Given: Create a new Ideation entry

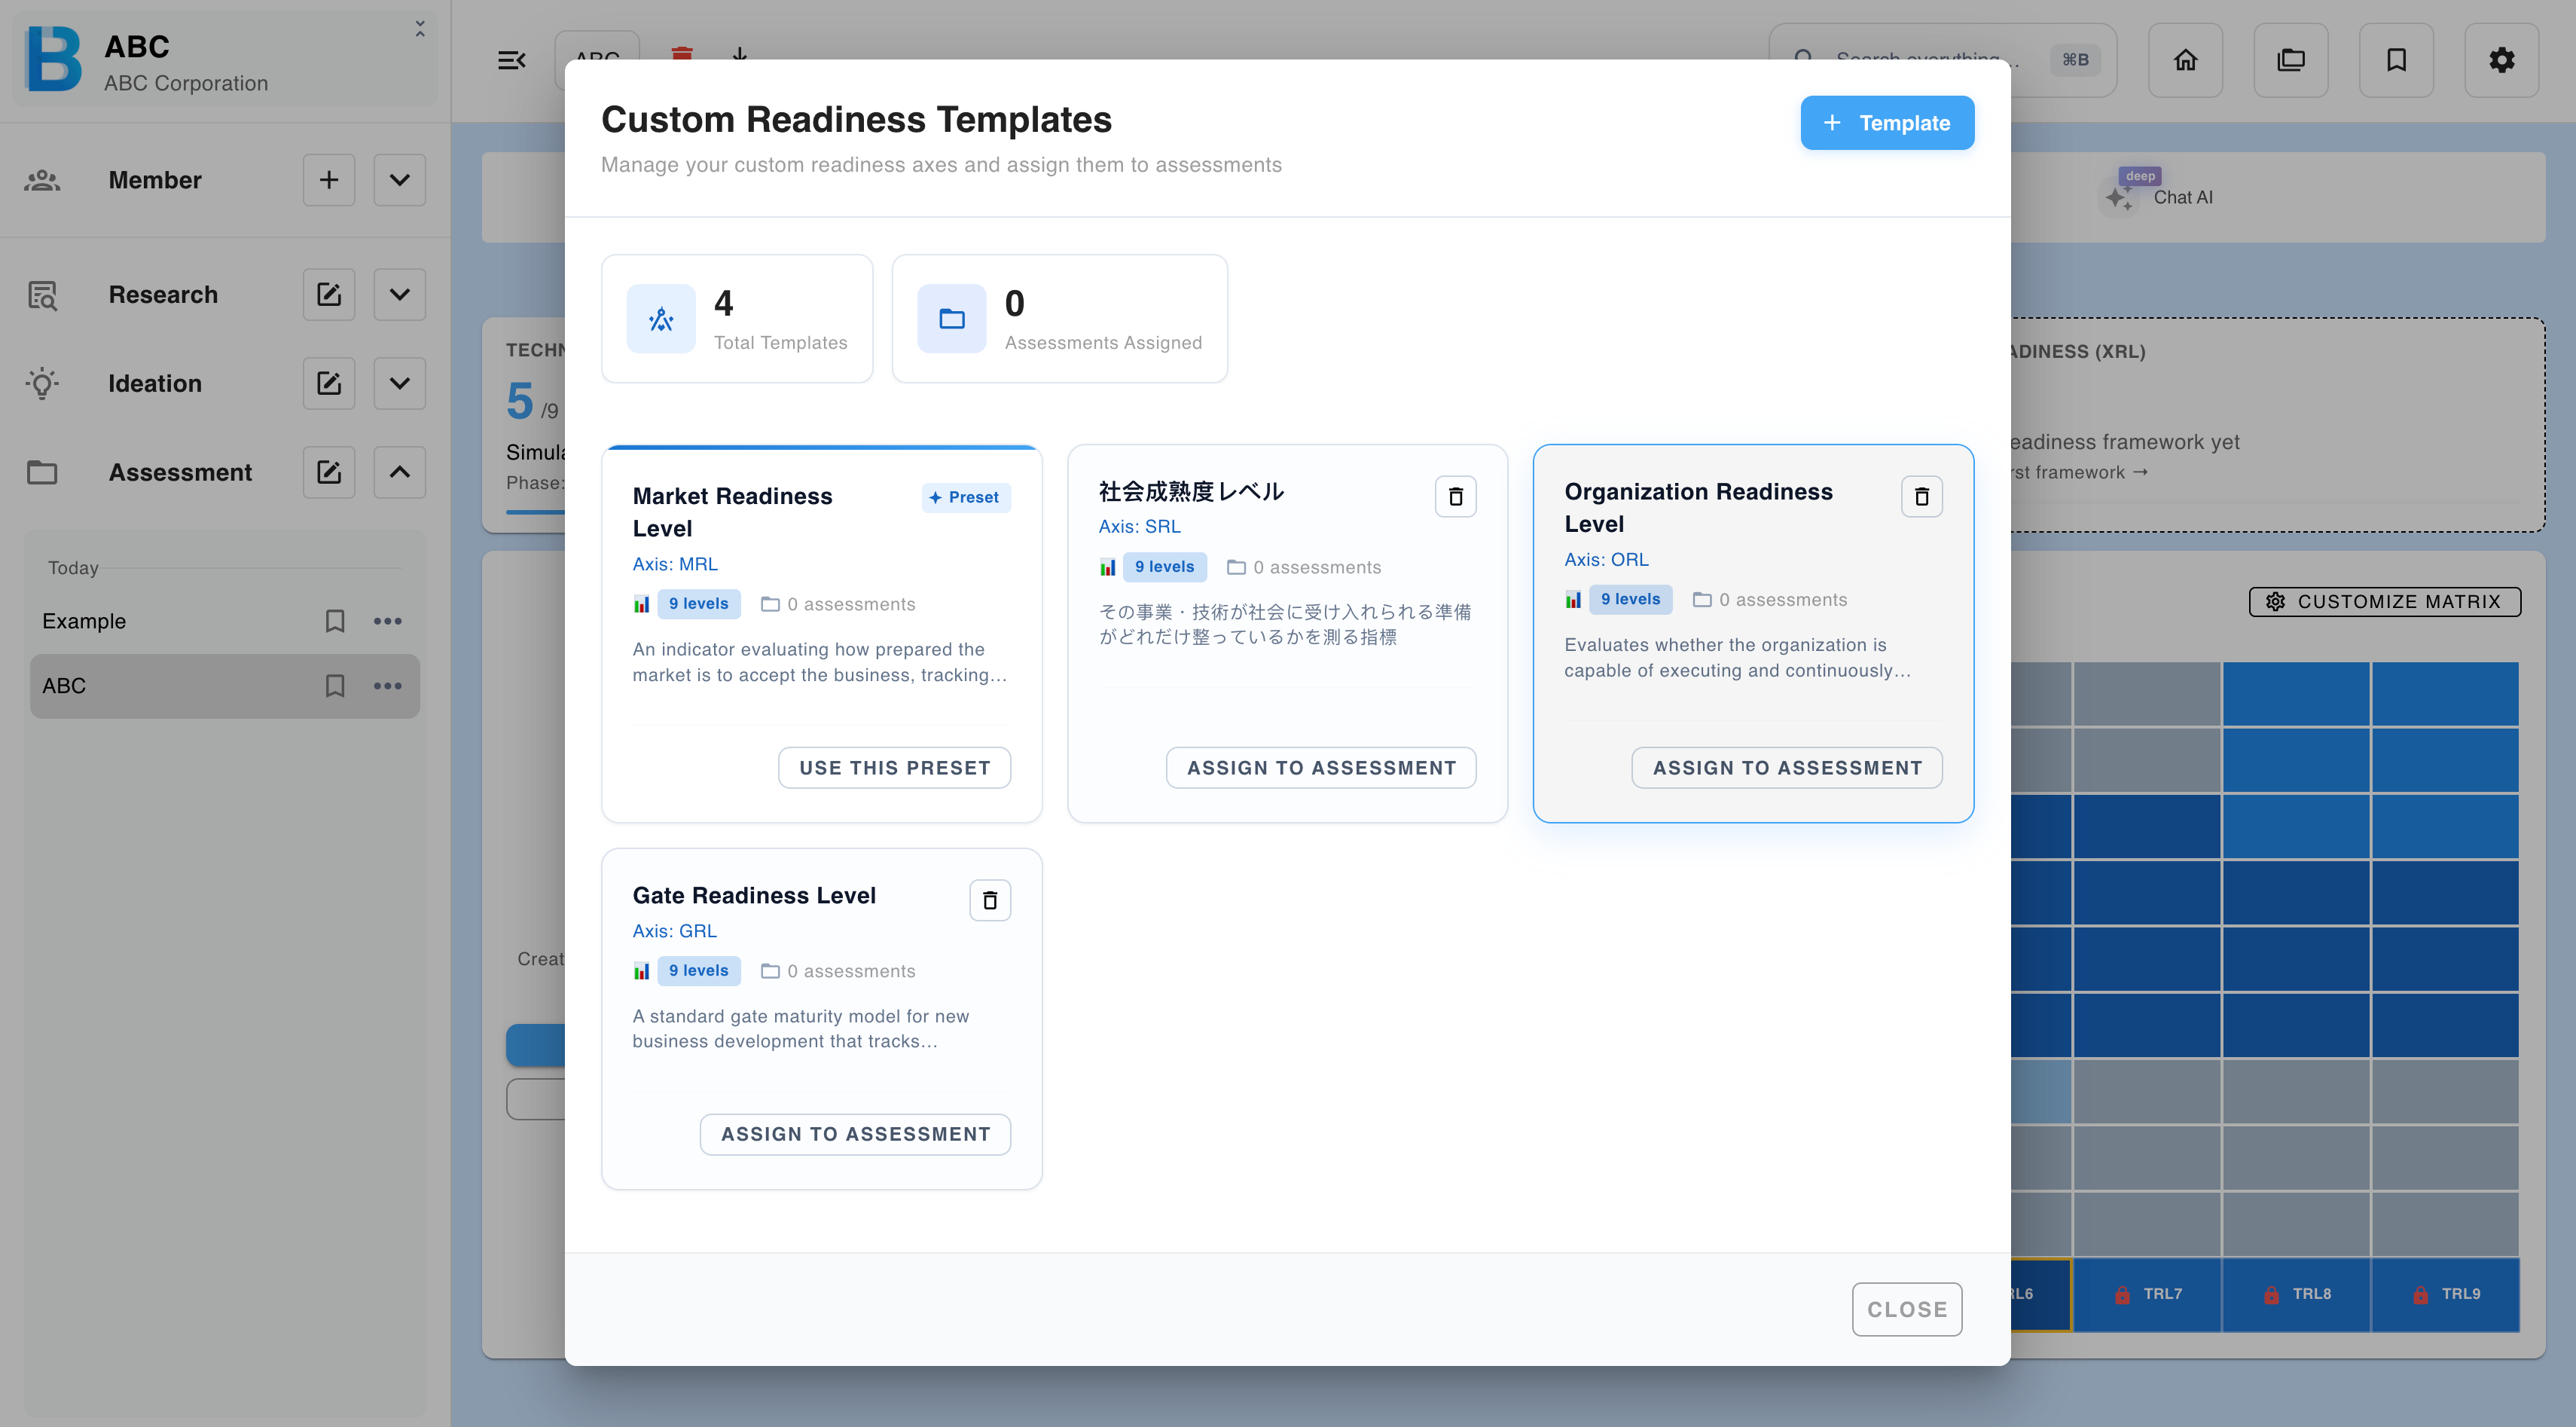Looking at the screenshot, I should click(328, 384).
